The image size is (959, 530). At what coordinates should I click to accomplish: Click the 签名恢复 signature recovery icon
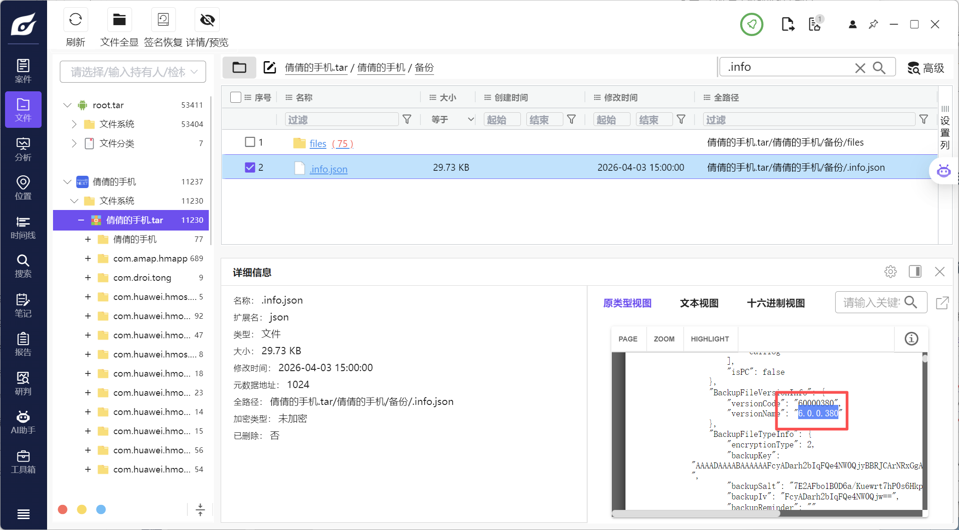tap(163, 20)
